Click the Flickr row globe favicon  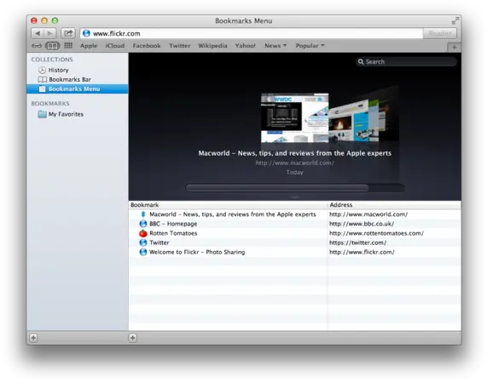pos(143,252)
